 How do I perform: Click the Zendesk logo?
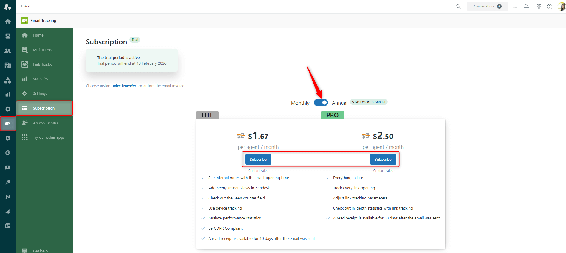8,7
